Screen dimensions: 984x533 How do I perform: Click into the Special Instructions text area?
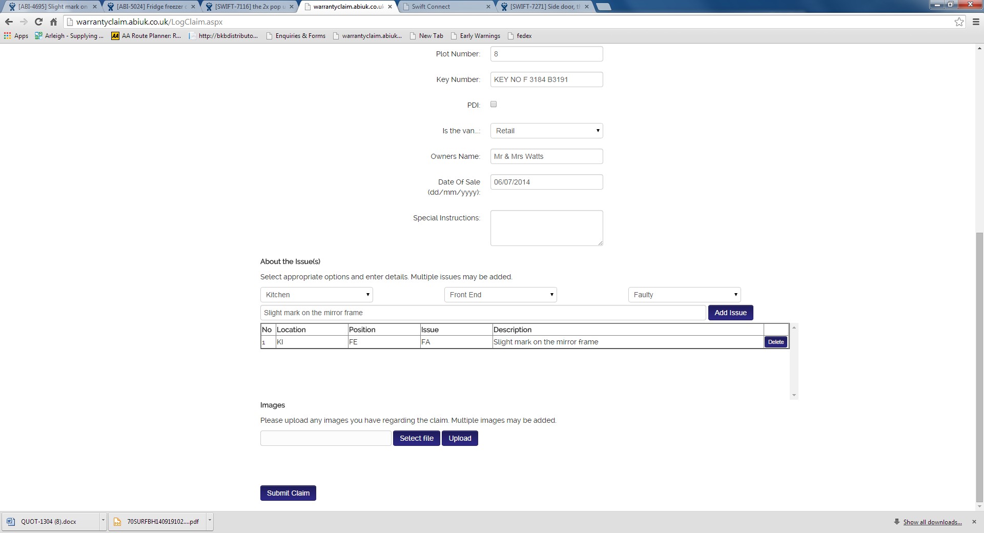pos(546,228)
